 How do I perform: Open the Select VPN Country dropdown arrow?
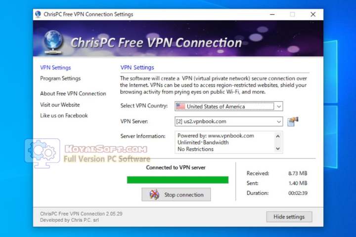(279, 106)
